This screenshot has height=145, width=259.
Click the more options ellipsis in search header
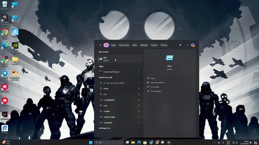point(187,45)
